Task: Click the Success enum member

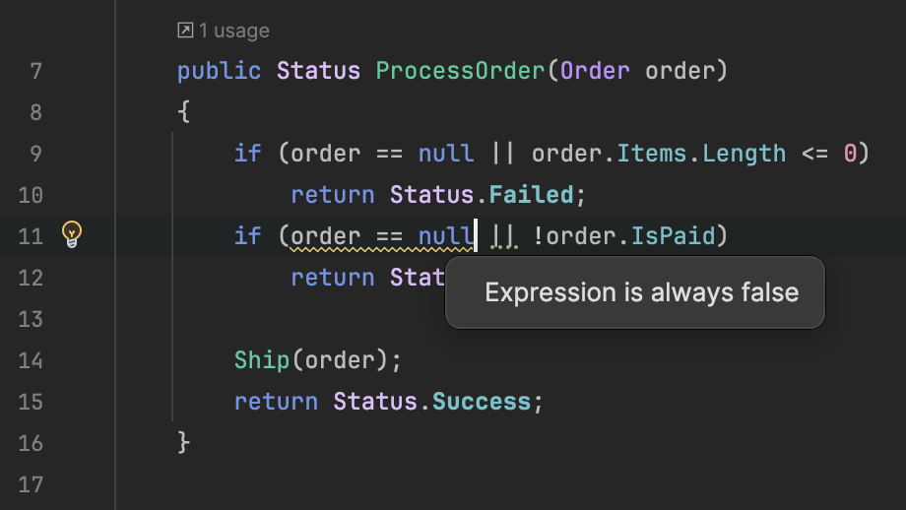Action: (482, 402)
